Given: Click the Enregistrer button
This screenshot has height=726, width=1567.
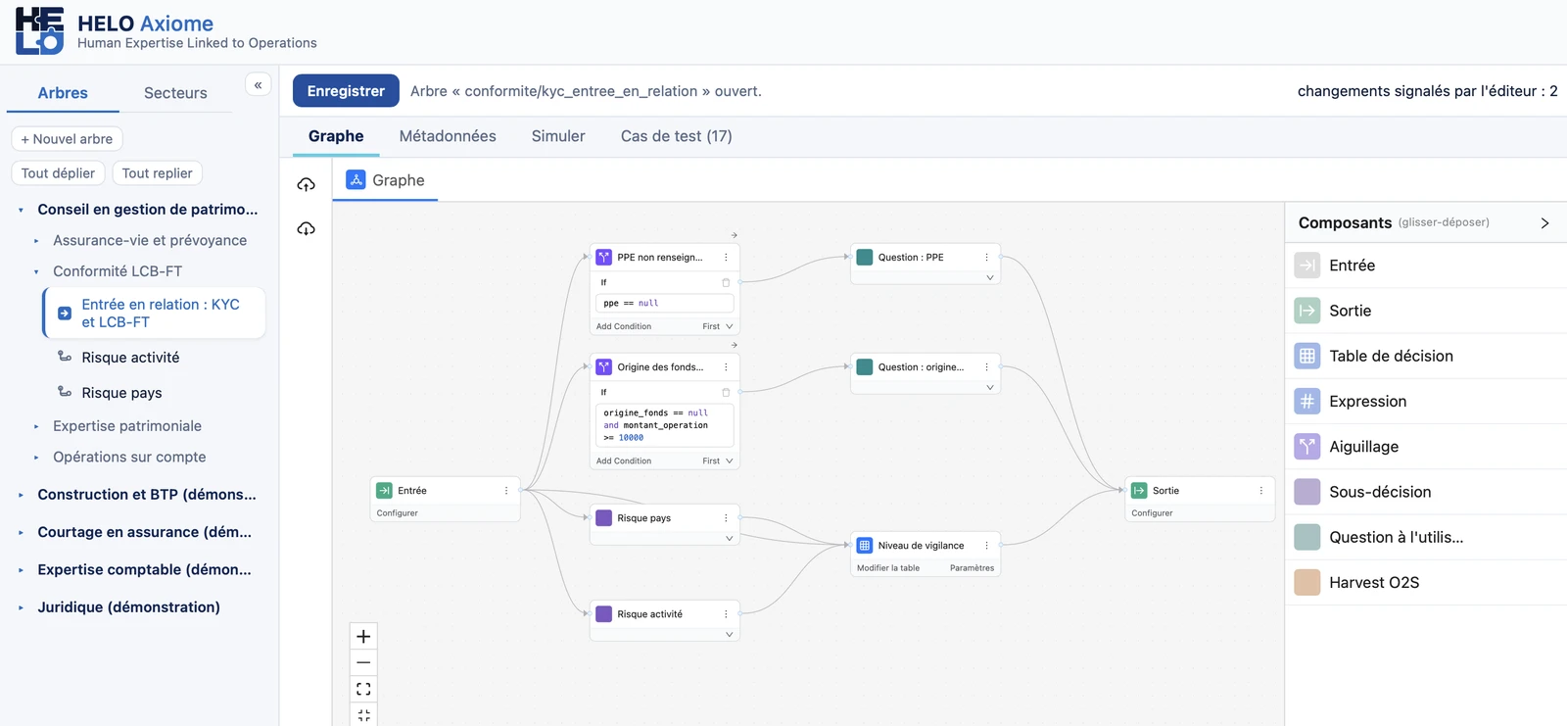Looking at the screenshot, I should 346,91.
